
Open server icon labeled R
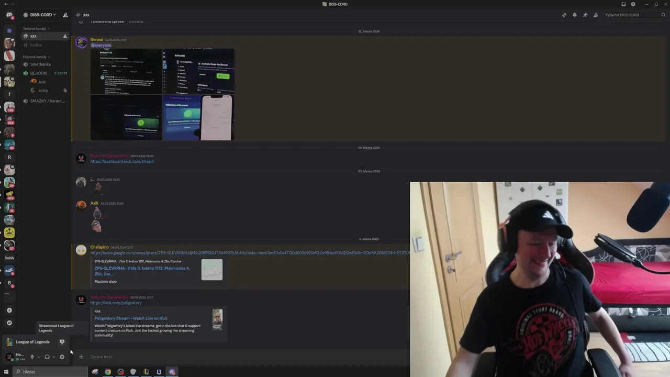pos(9,157)
